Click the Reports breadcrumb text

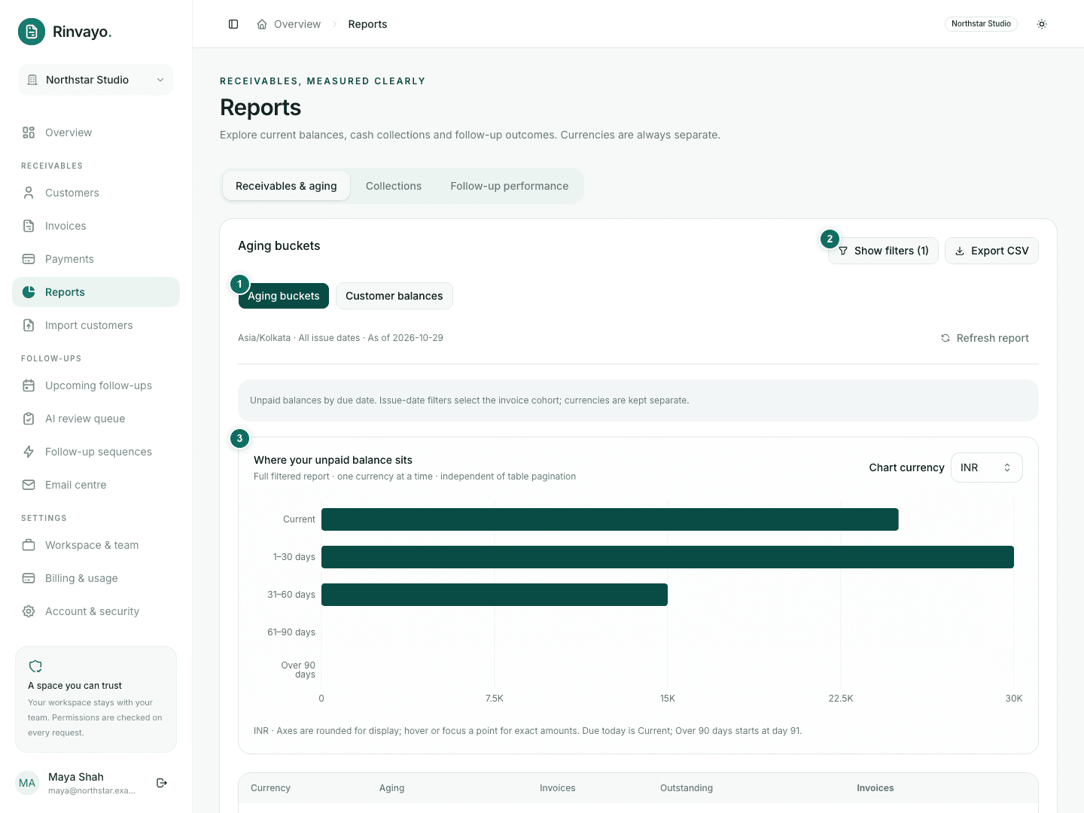point(367,24)
